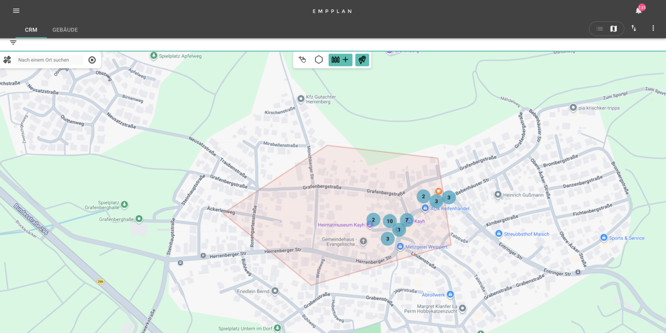Click the map pins marker button
Screen dimensions: 666x333
click(362, 60)
